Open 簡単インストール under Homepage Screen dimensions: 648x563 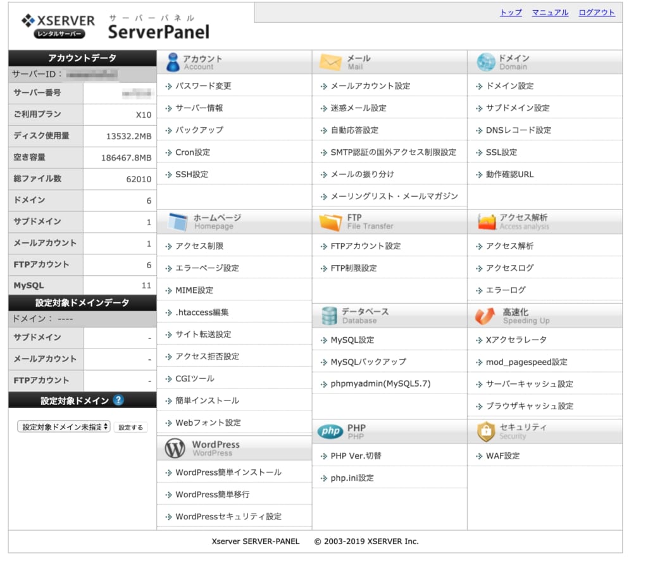207,400
